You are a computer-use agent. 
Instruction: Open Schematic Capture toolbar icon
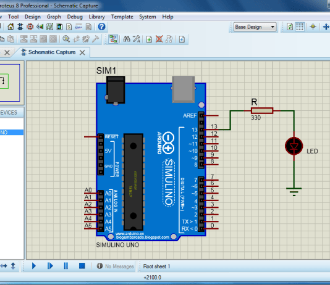tap(20, 27)
